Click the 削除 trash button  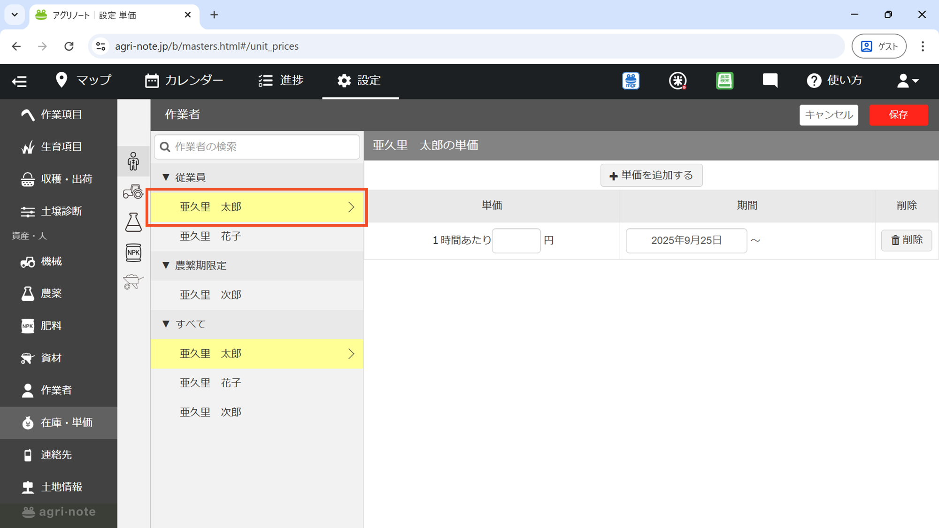point(906,240)
